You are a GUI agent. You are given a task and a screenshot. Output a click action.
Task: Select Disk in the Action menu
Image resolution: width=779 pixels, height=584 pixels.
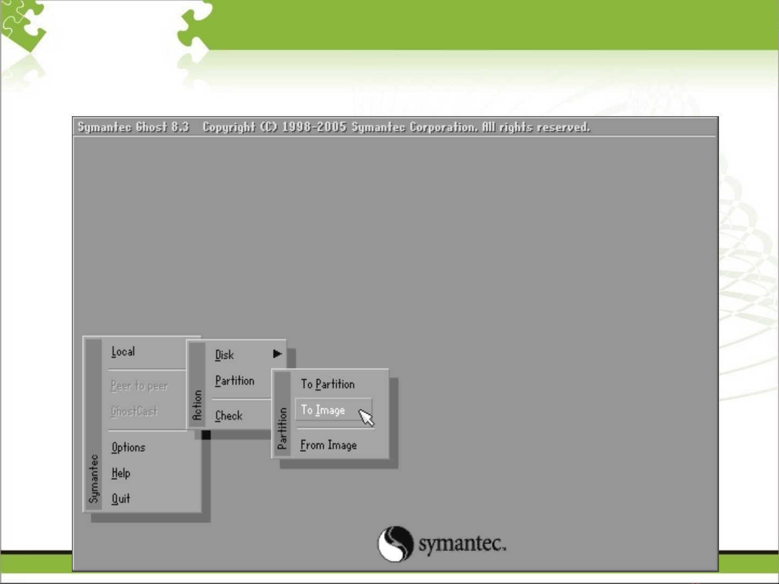coord(224,355)
